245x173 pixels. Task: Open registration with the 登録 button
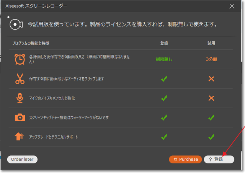click(x=219, y=159)
